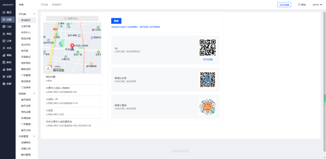Select 小店区一中 location result

pos(72,101)
